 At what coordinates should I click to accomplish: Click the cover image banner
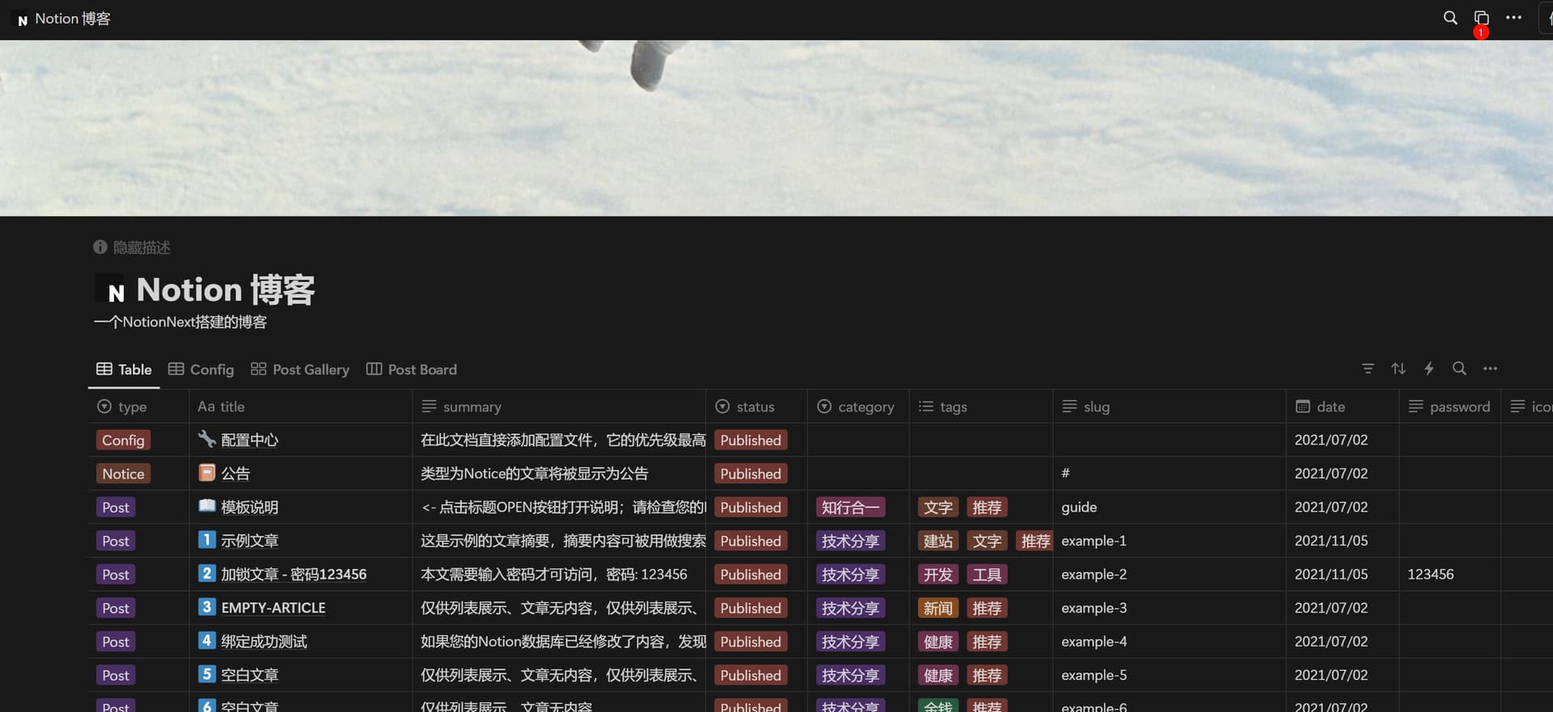click(x=776, y=128)
